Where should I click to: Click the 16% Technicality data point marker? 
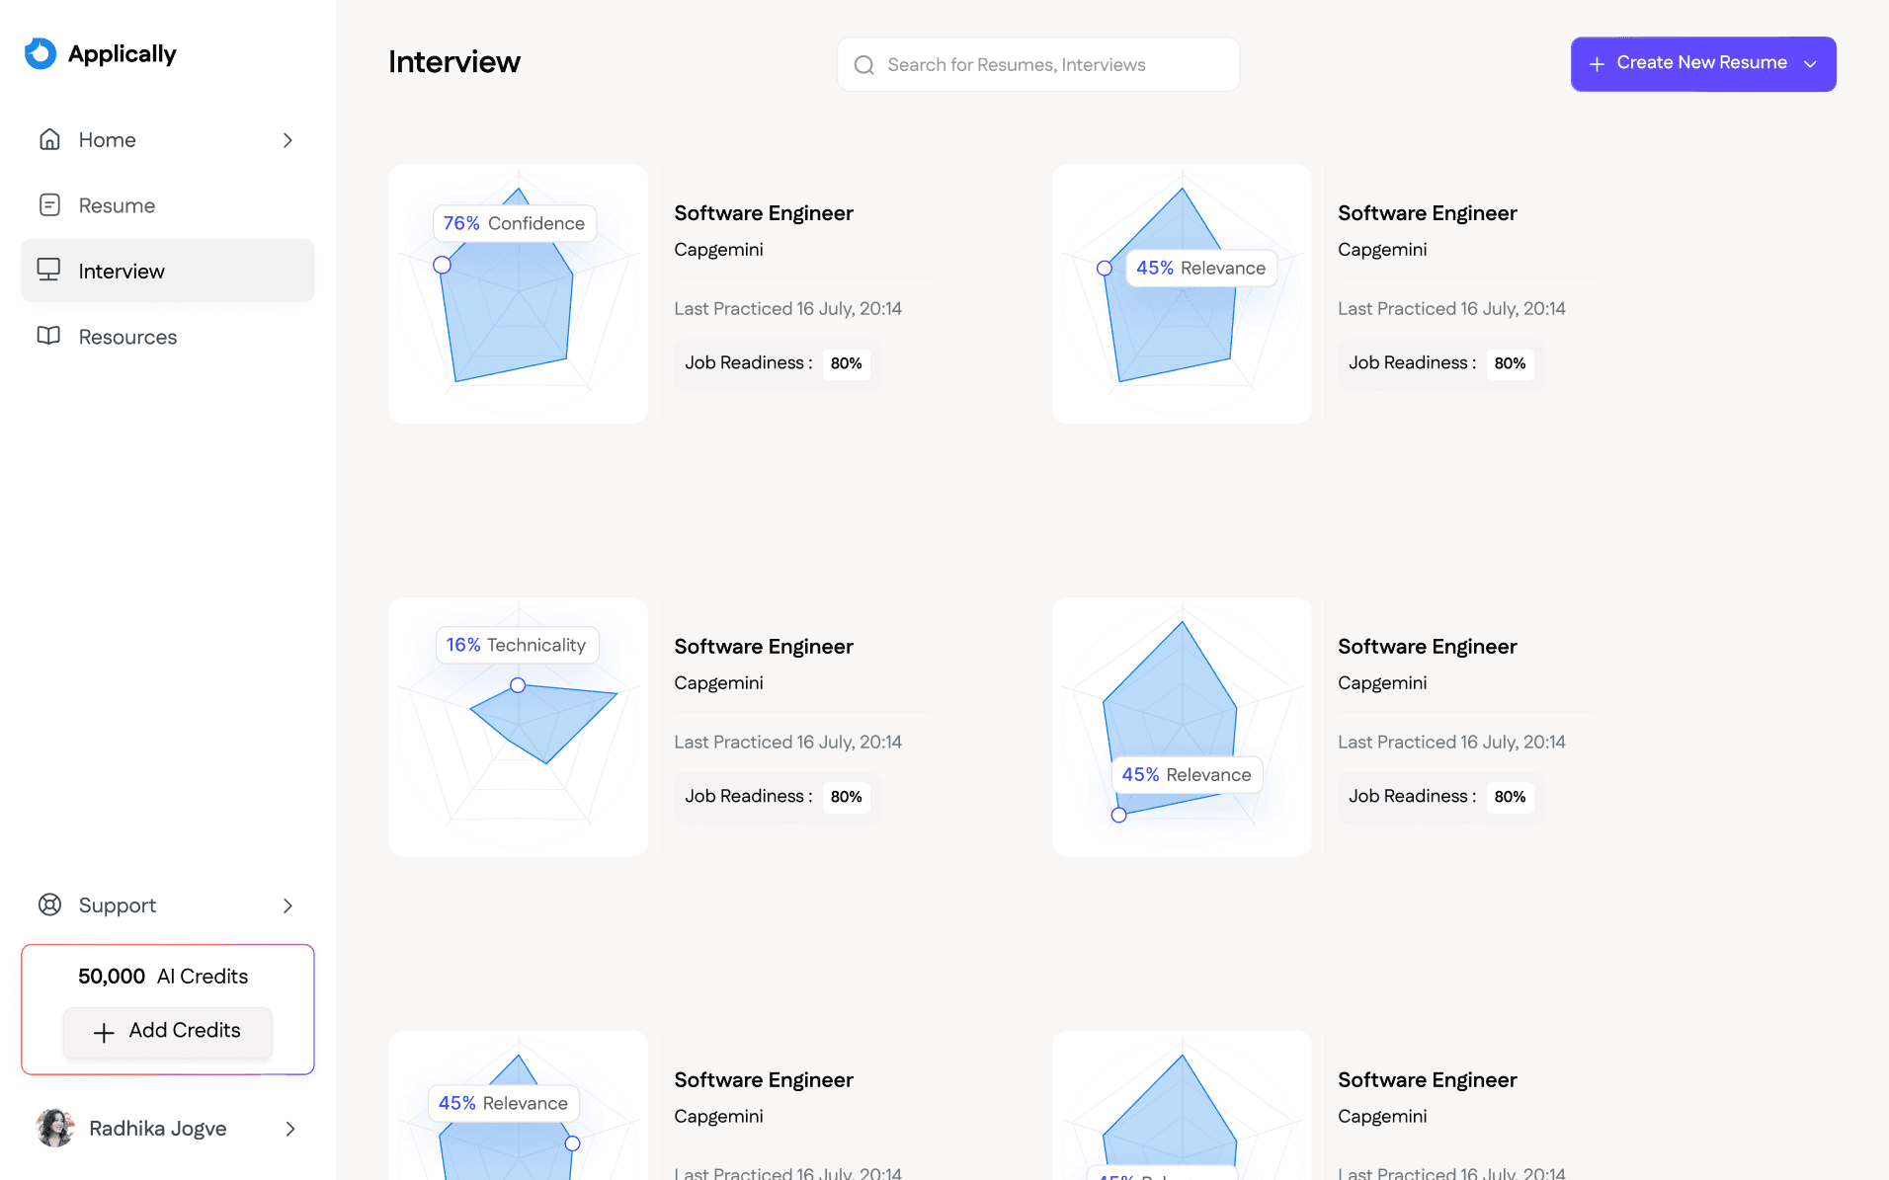(x=518, y=684)
